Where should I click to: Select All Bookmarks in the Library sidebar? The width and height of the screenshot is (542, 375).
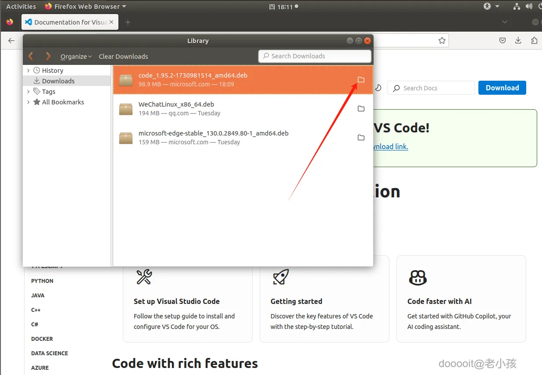click(x=63, y=102)
